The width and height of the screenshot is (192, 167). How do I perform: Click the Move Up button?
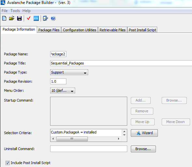click(x=143, y=122)
